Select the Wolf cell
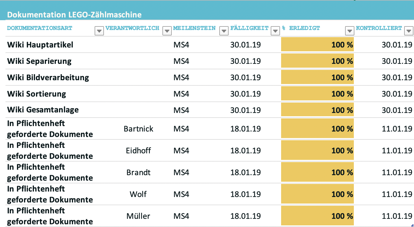Screen dimensions: 414x227 point(138,194)
